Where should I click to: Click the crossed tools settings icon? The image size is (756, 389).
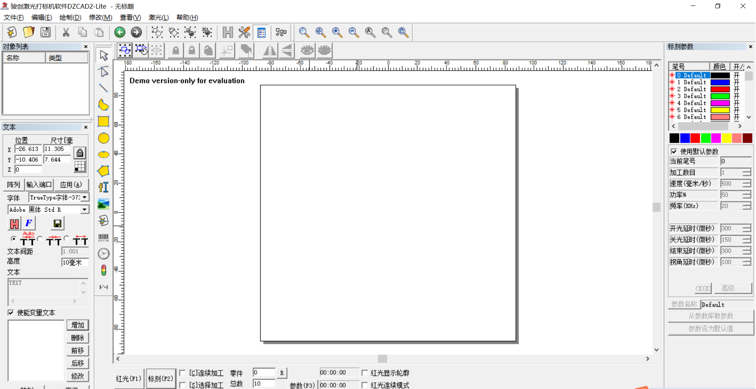click(x=244, y=32)
